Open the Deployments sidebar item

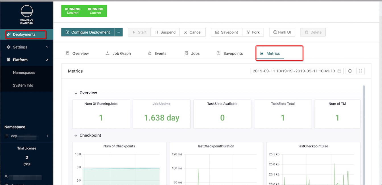point(26,34)
